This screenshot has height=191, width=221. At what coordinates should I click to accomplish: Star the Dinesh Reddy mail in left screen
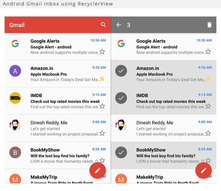[x=102, y=133]
